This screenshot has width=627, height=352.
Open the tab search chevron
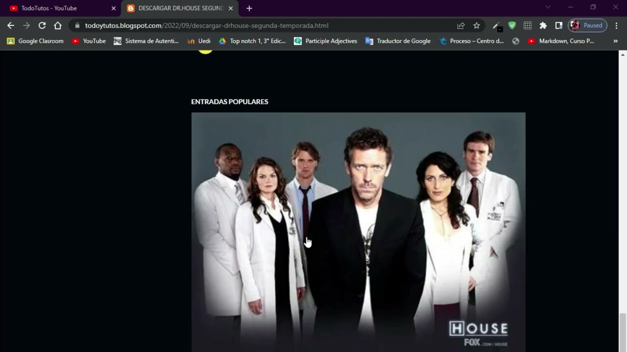tap(548, 7)
